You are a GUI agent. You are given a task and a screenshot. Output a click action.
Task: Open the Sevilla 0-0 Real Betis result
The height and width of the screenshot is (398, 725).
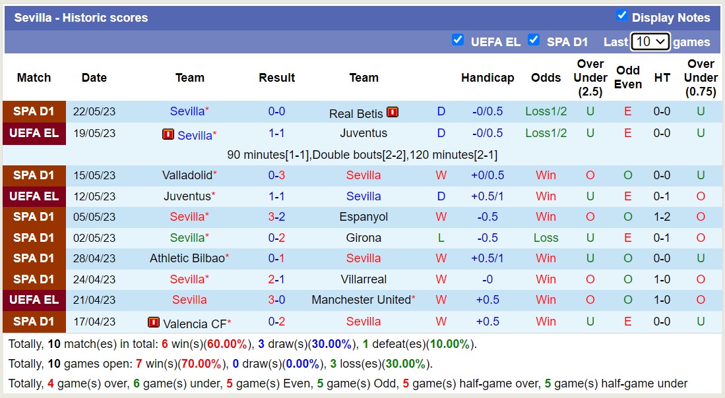pyautogui.click(x=276, y=111)
